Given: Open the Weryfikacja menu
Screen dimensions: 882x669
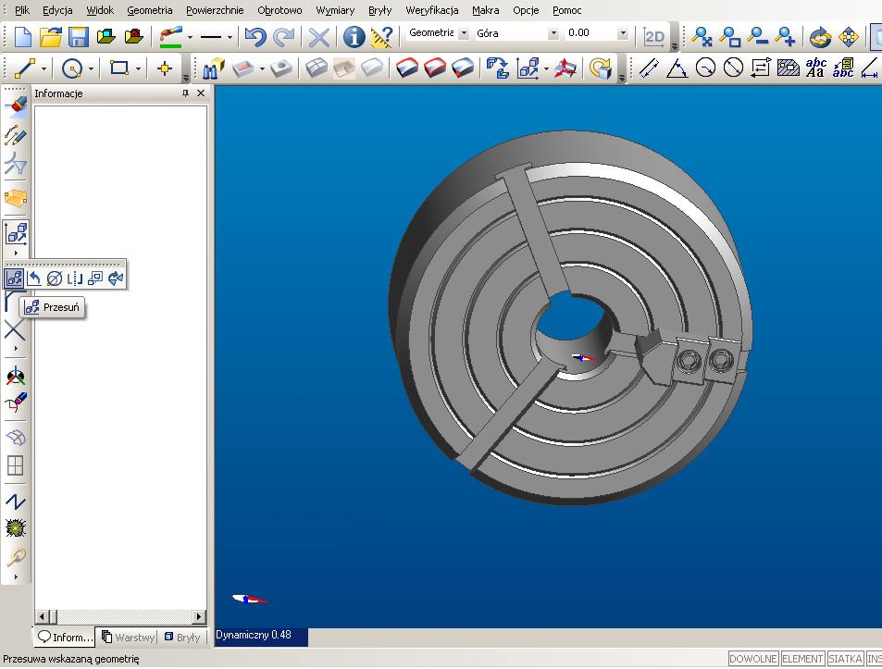Looking at the screenshot, I should coord(431,10).
